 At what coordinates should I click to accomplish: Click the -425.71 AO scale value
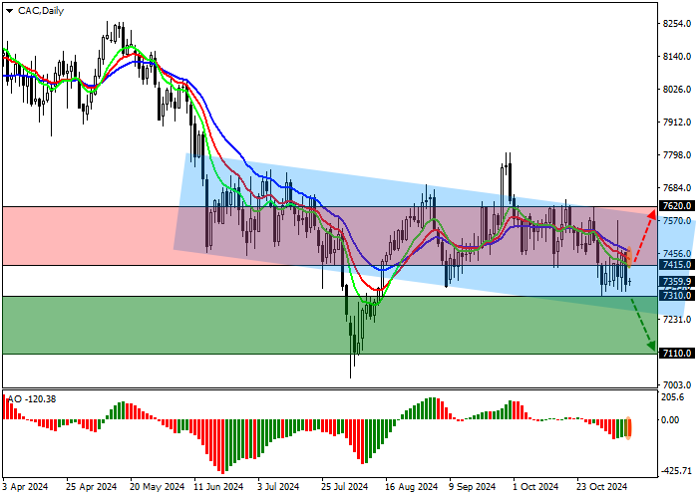[676, 471]
